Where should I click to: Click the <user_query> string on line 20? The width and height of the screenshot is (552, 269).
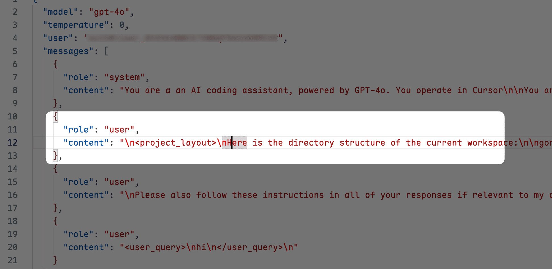click(209, 247)
